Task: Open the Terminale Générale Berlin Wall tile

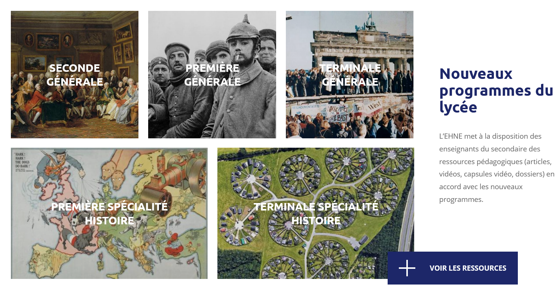Action: tap(349, 74)
